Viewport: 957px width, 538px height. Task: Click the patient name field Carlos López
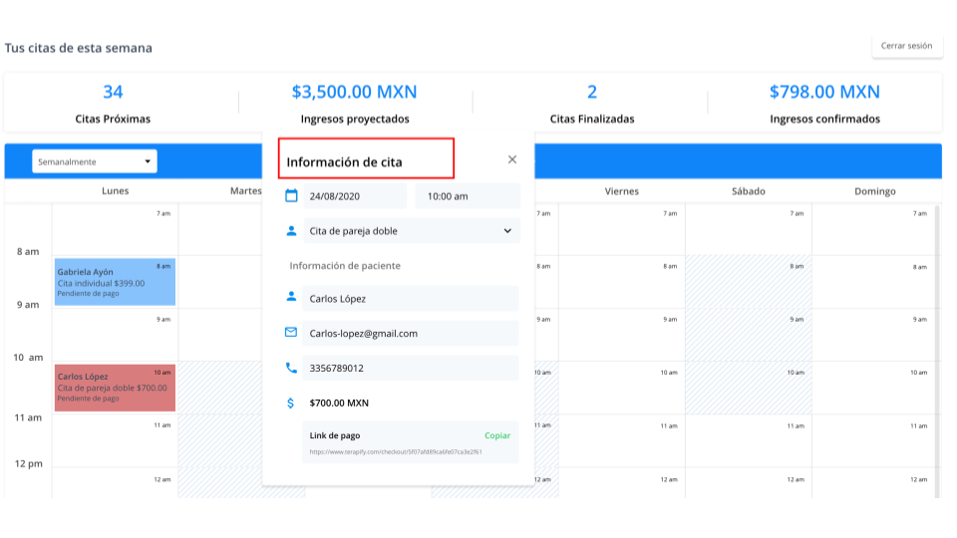(x=410, y=299)
